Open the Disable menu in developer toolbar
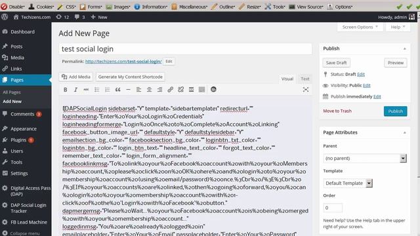 [13, 7]
